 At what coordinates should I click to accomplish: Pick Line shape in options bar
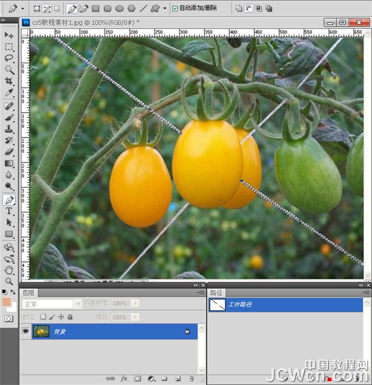[143, 8]
